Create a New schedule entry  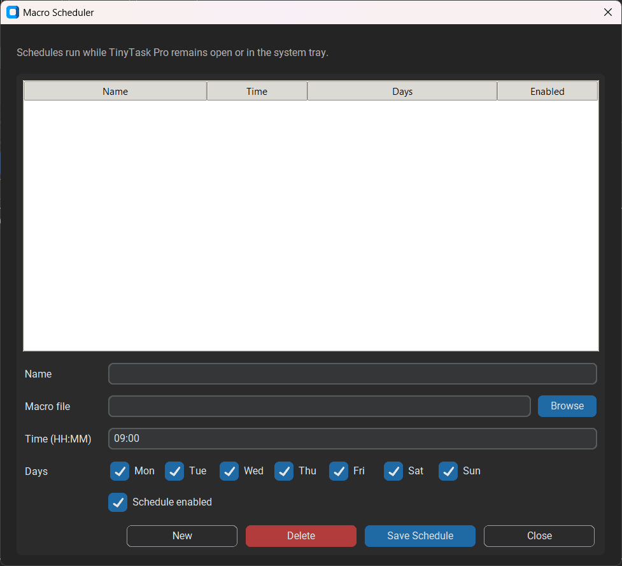pos(182,536)
